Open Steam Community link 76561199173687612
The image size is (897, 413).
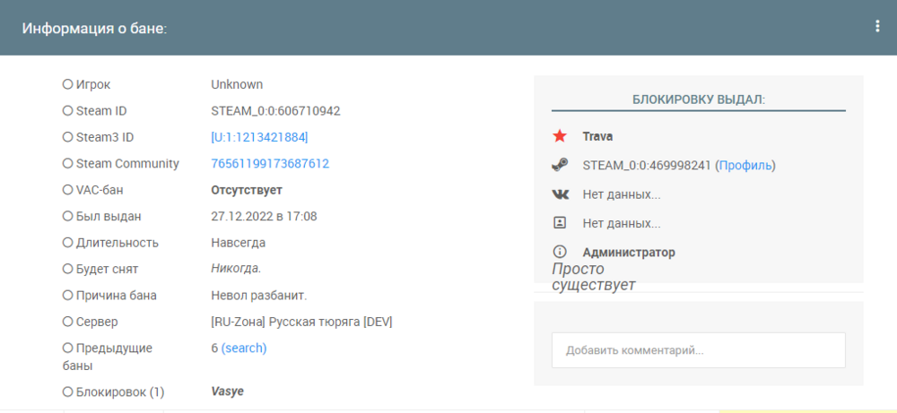[x=269, y=164]
